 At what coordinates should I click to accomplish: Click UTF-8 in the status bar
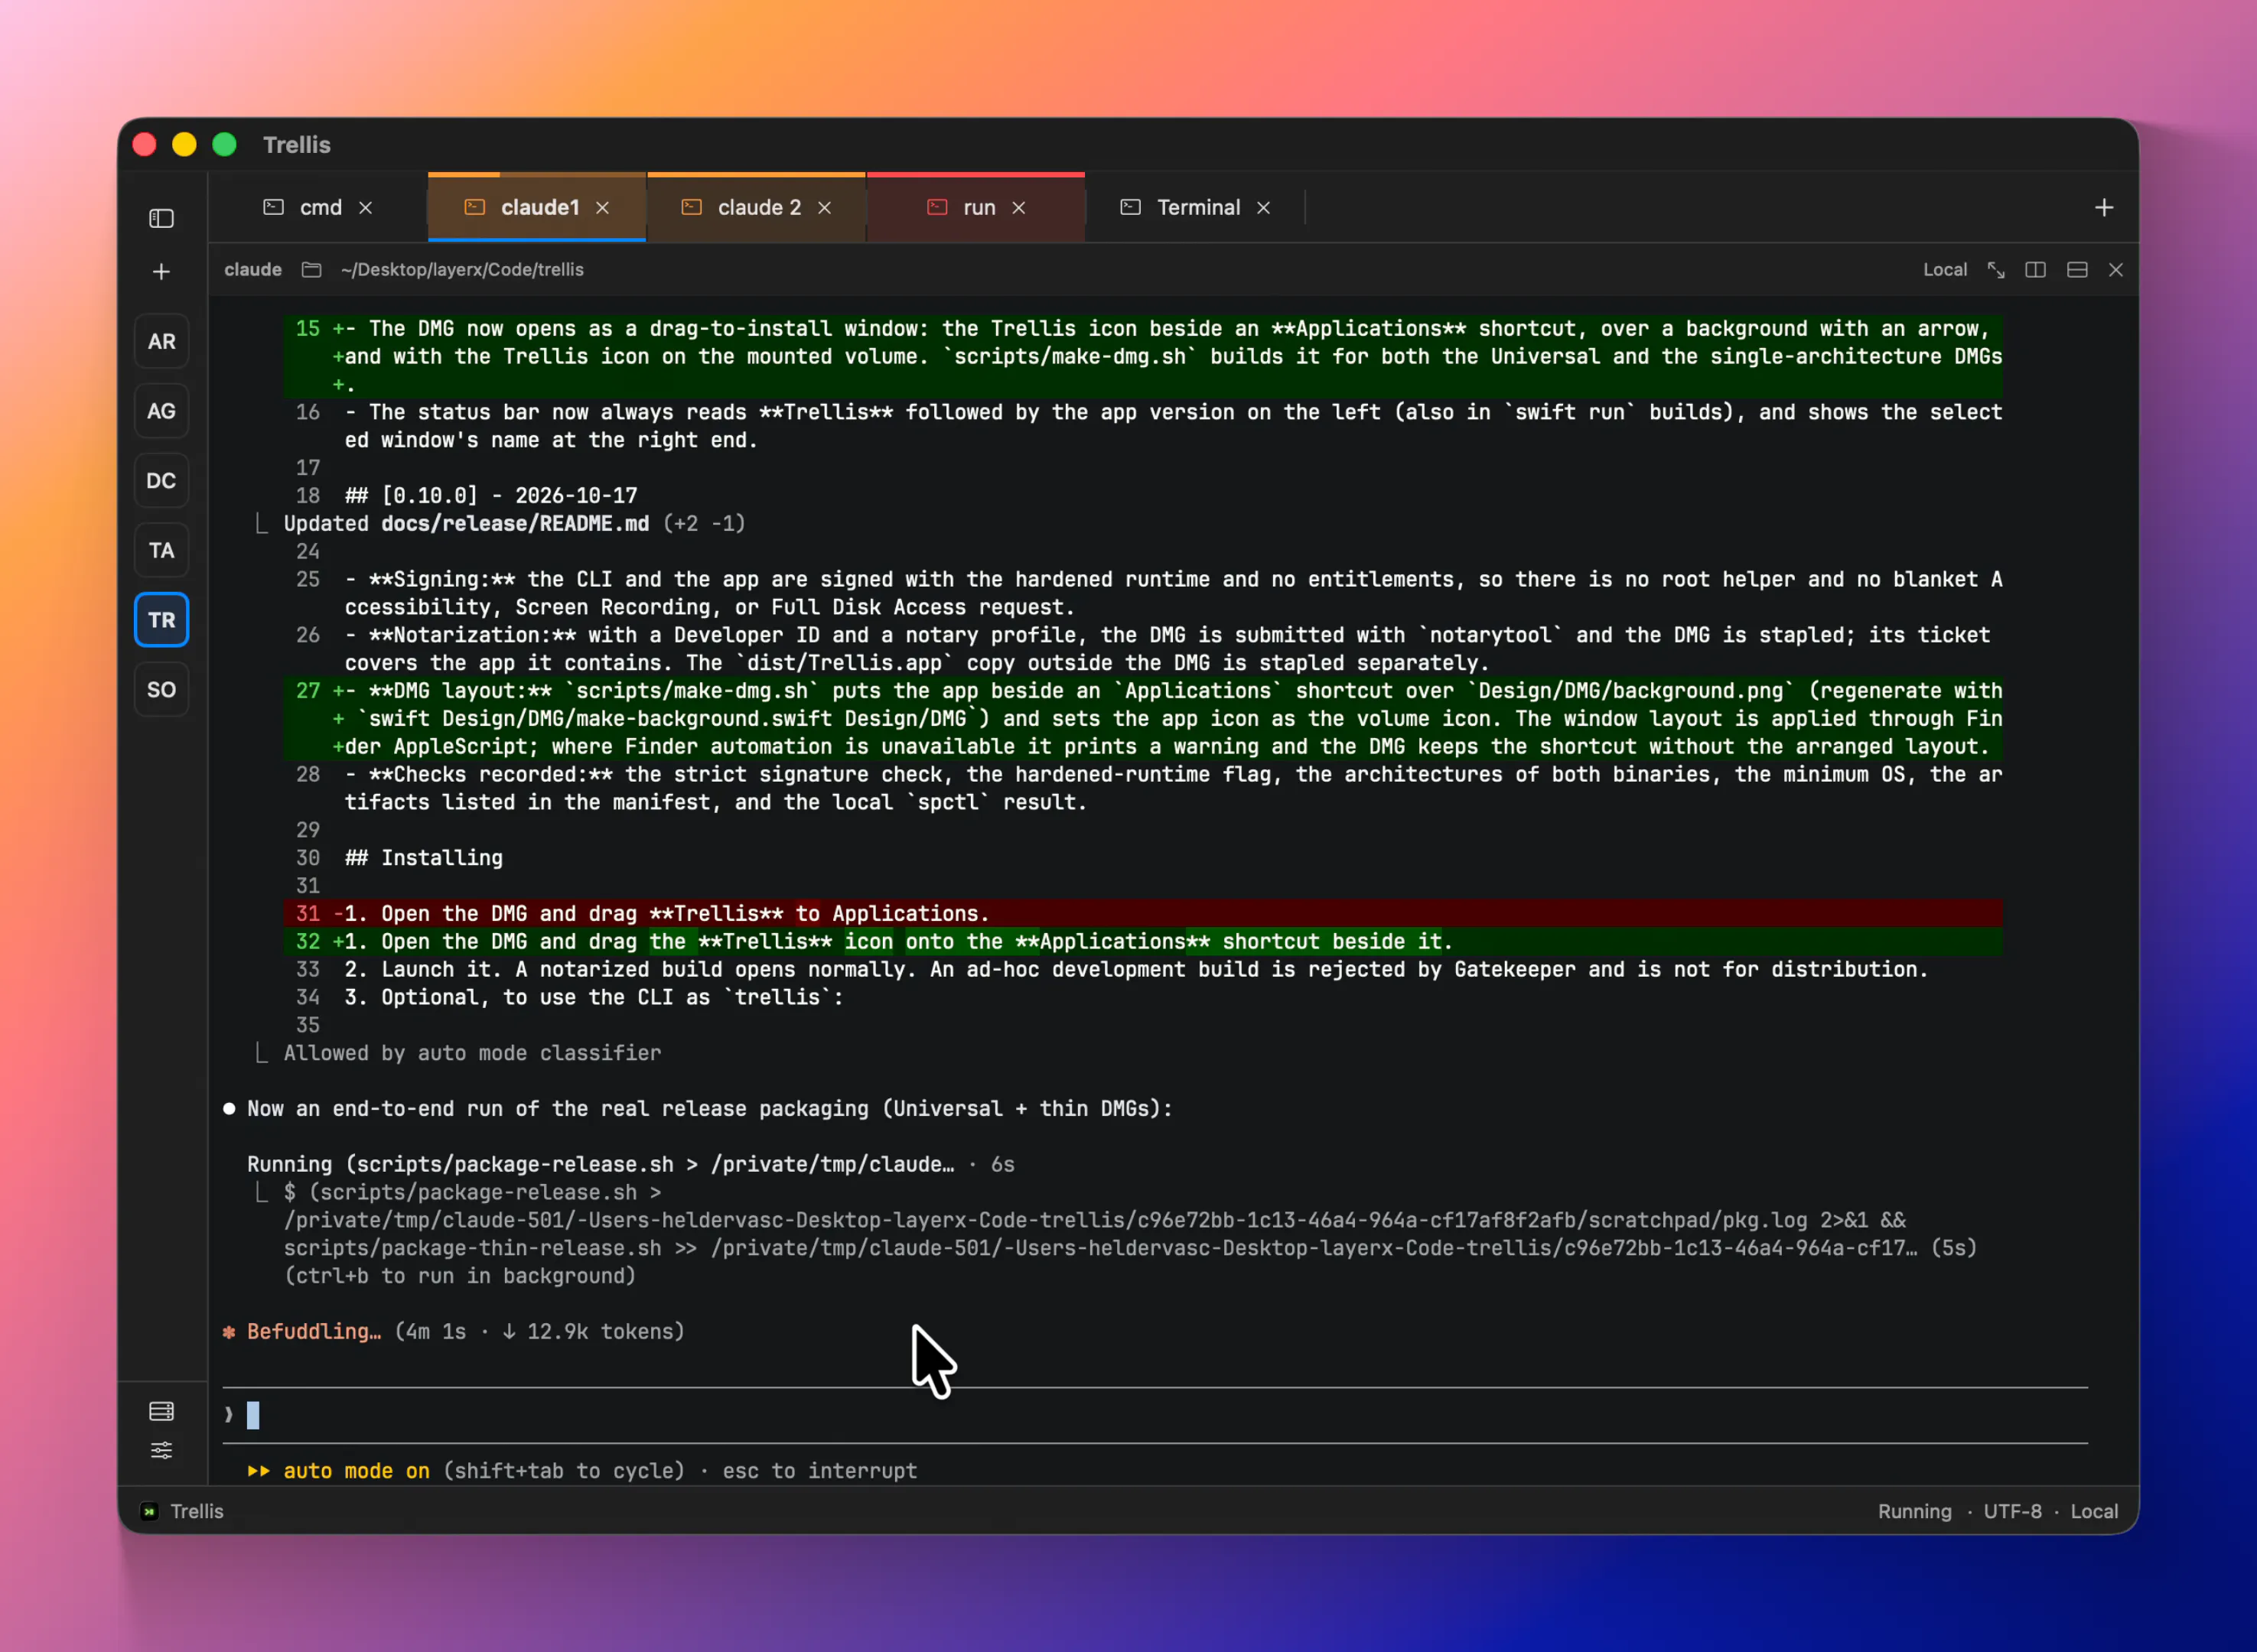point(2013,1511)
